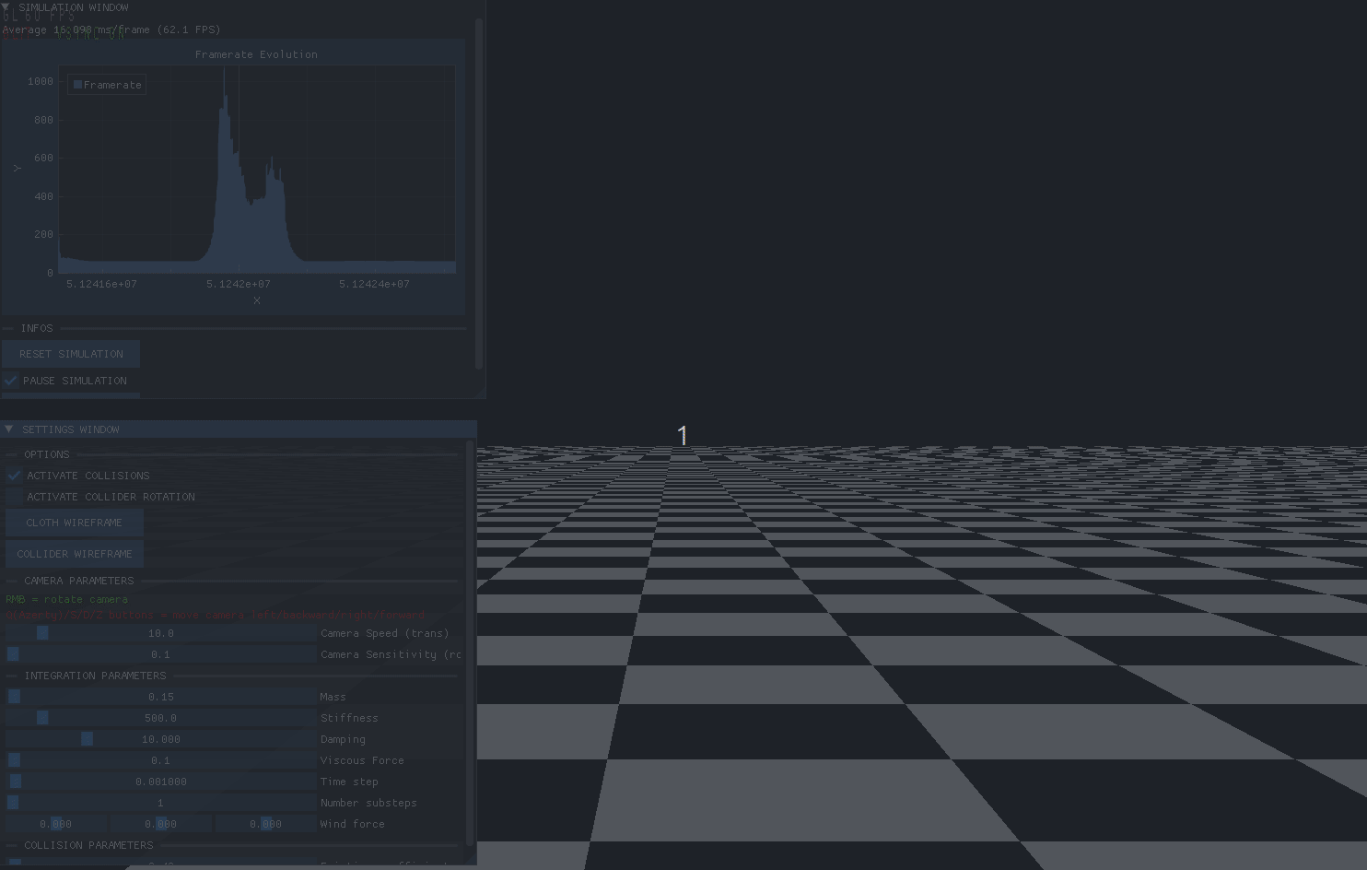Collapse the Simulation Window panel
The width and height of the screenshot is (1367, 870).
(x=6, y=7)
